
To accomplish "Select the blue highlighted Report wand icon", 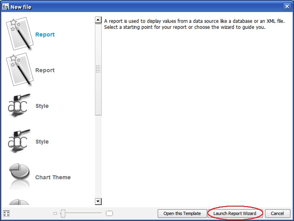I will point(20,34).
